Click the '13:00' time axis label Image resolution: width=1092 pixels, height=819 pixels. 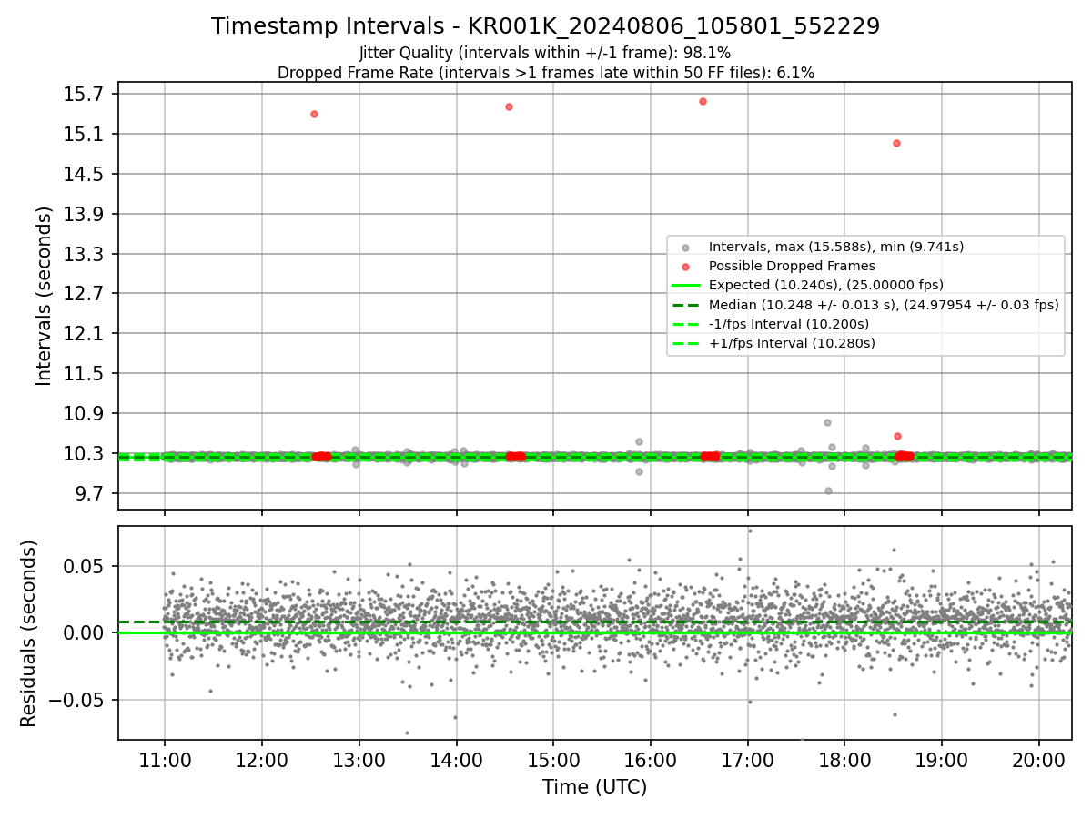click(359, 759)
